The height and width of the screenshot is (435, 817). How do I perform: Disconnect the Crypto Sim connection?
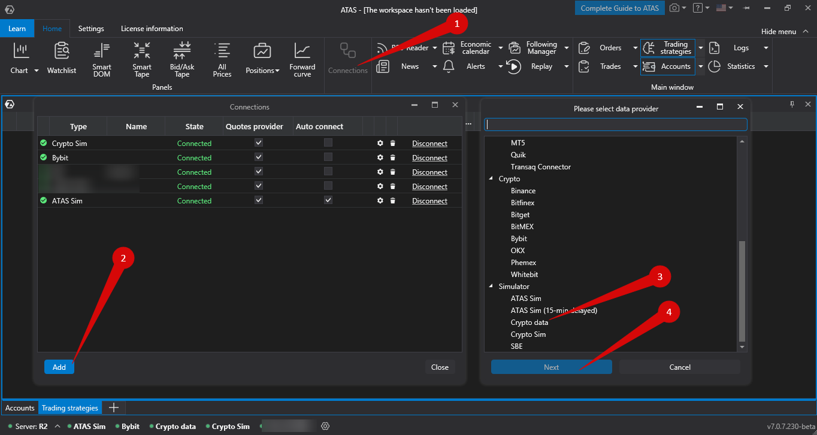[429, 144]
